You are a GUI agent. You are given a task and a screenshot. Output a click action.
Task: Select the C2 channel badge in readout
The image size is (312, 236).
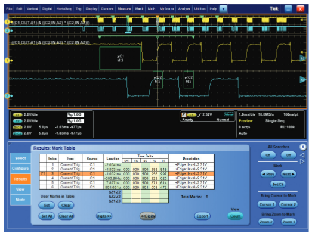17,121
